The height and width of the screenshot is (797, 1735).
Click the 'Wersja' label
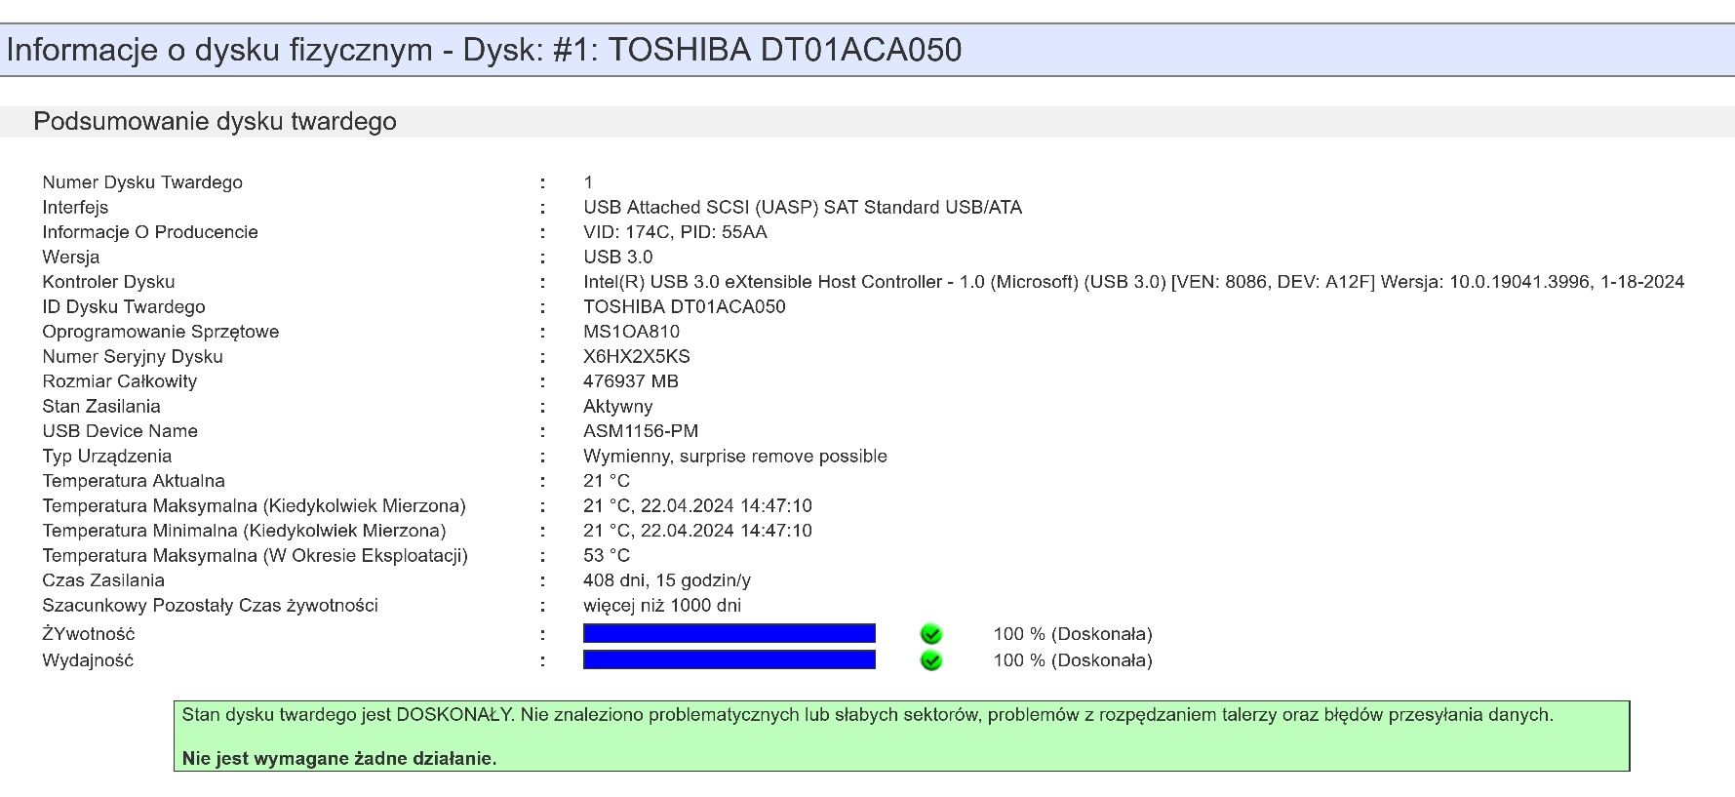click(x=70, y=257)
